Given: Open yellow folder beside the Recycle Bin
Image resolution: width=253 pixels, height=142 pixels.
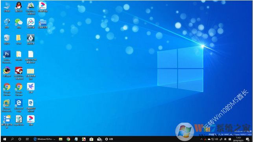Looking at the screenshot, I should point(19,39).
